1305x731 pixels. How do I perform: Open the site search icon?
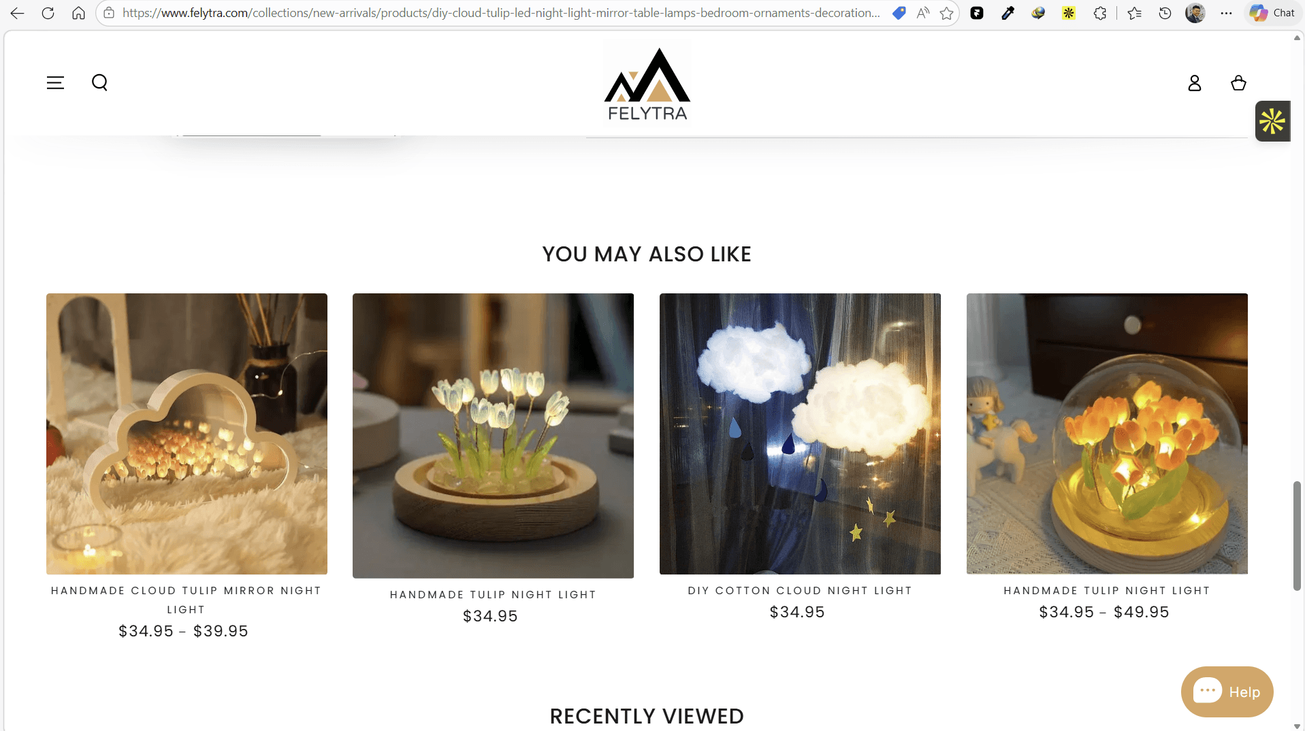pyautogui.click(x=99, y=83)
